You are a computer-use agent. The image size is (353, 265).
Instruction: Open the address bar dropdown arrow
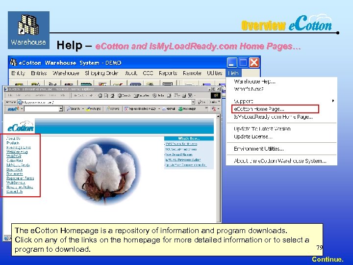[193, 102]
